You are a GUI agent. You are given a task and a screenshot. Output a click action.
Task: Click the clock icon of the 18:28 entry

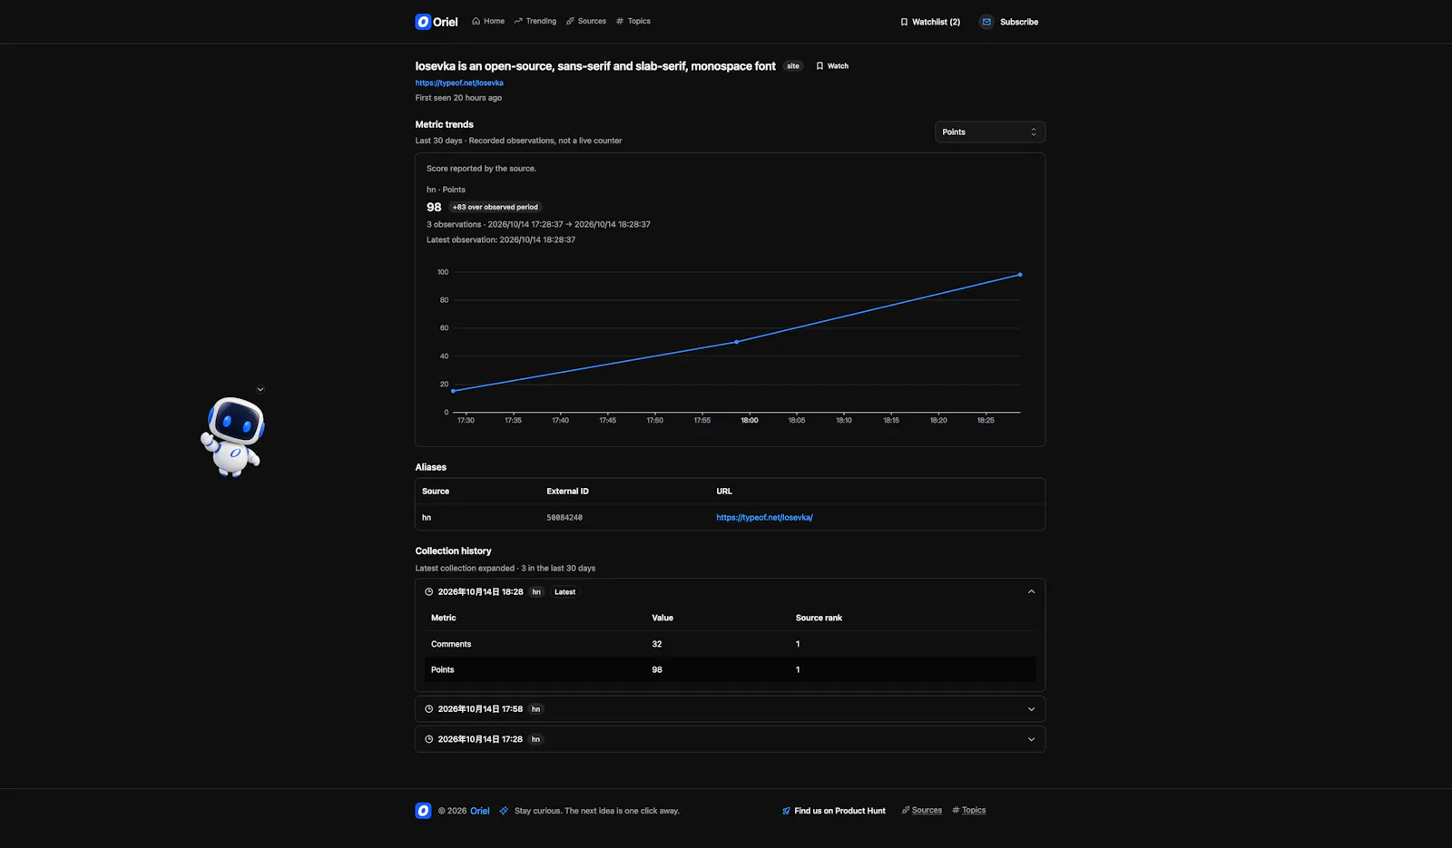(429, 592)
